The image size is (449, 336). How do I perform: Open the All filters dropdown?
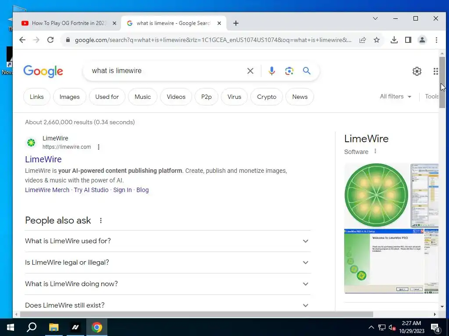click(396, 97)
